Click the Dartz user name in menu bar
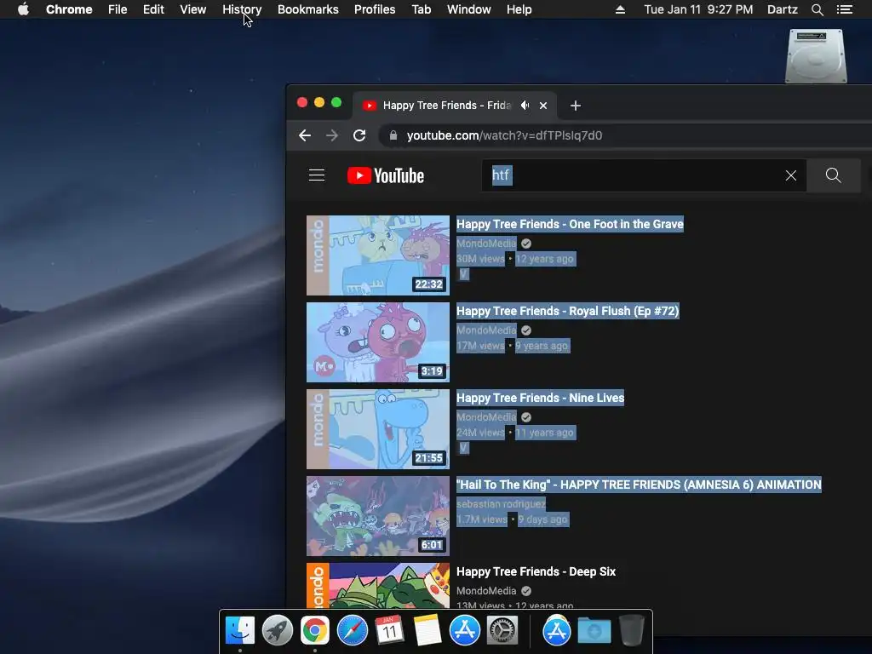Image resolution: width=872 pixels, height=654 pixels. [x=783, y=9]
